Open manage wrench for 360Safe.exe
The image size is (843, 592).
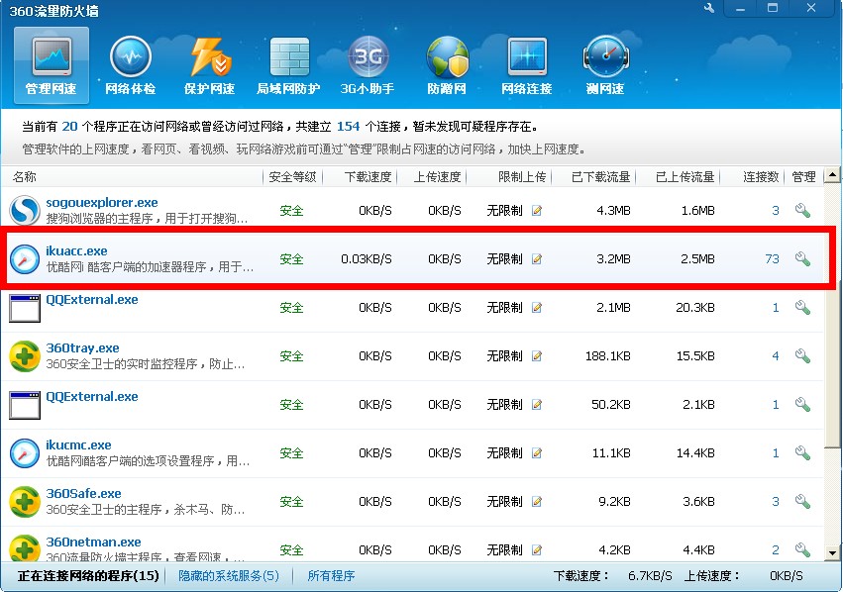tap(802, 502)
